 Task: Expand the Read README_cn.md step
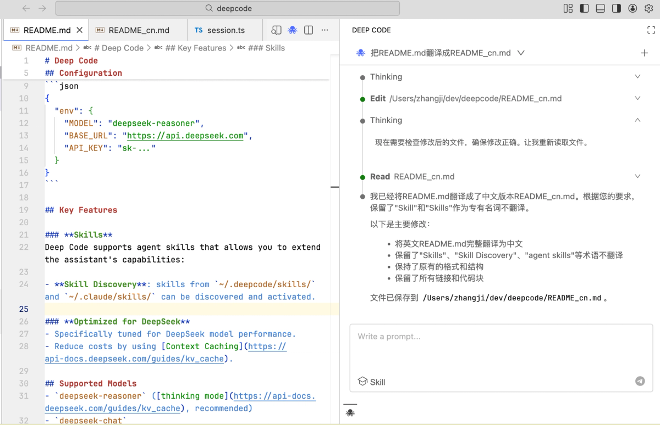click(x=637, y=176)
